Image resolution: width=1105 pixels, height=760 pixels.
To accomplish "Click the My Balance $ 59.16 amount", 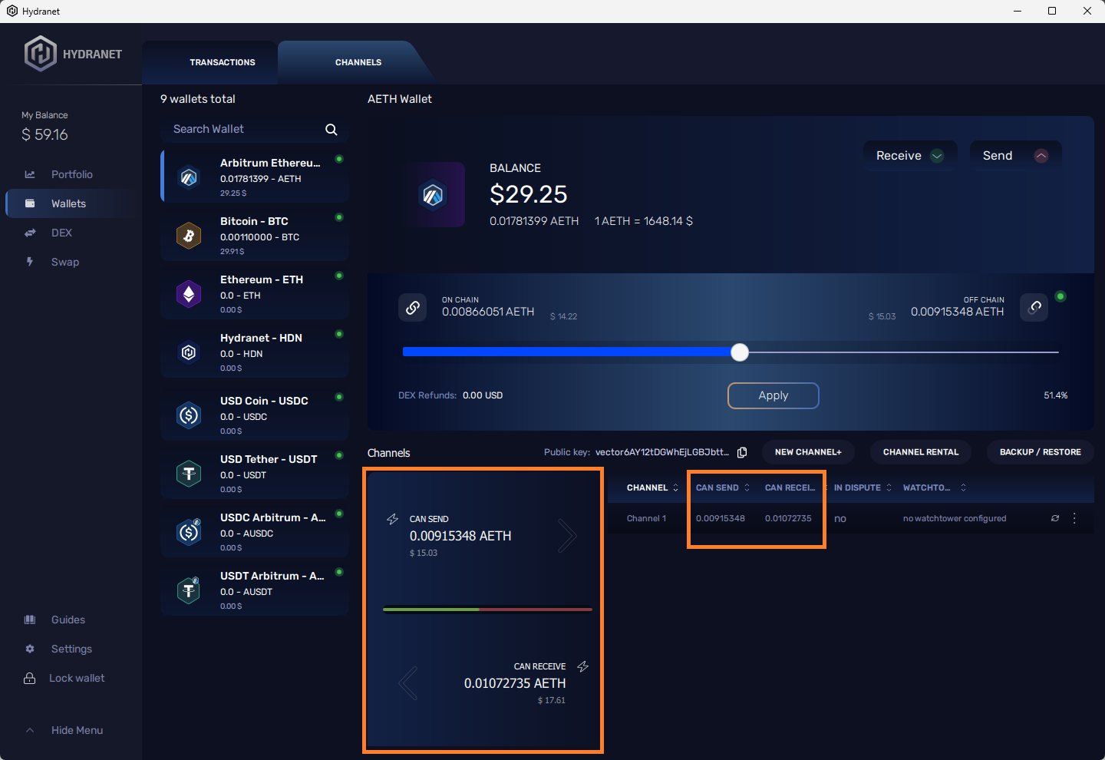I will click(45, 135).
